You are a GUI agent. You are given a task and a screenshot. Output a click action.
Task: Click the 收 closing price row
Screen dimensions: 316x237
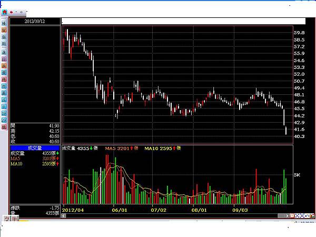35,142
